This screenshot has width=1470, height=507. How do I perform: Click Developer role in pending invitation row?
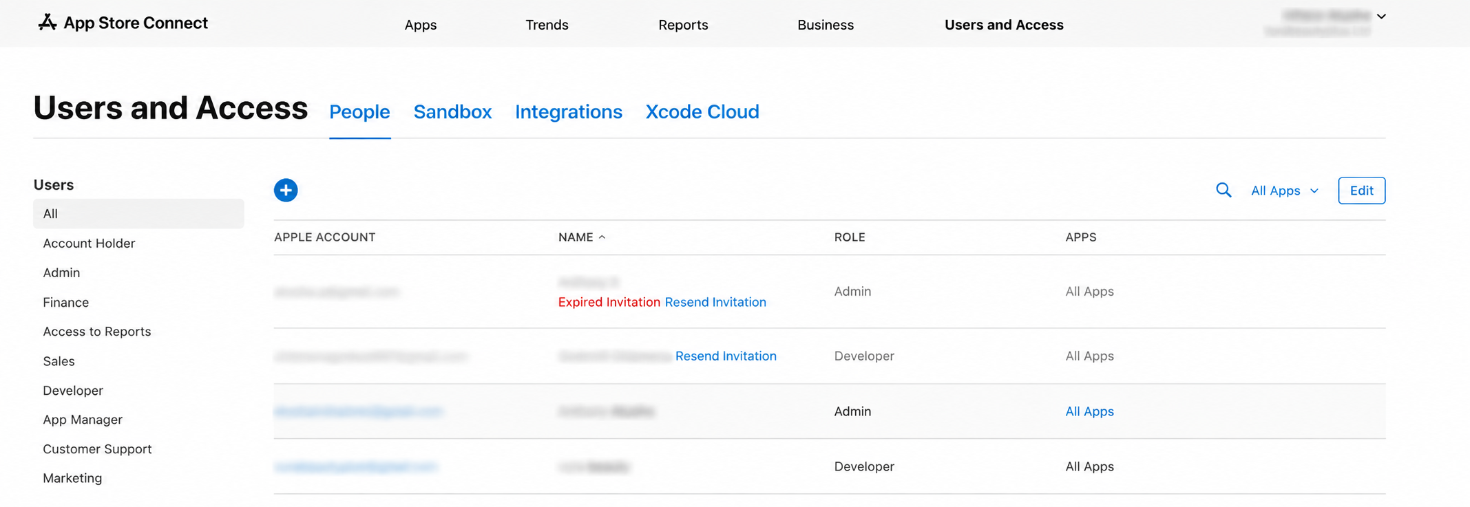pos(864,356)
